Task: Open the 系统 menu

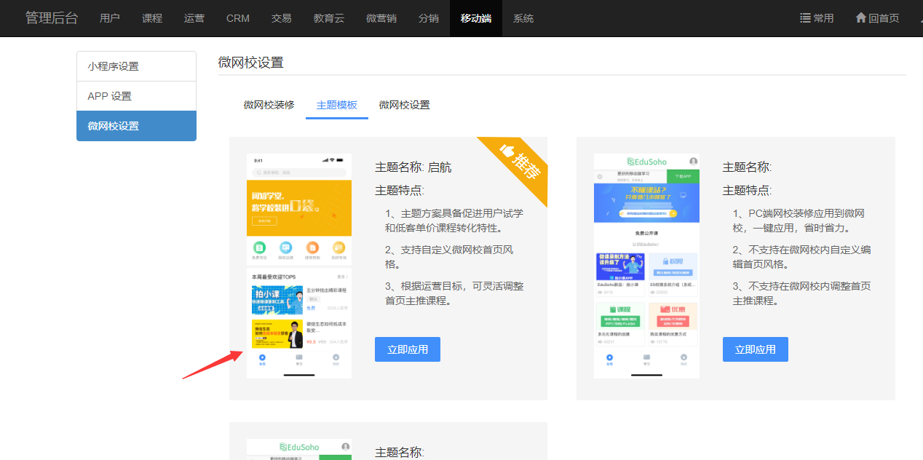Action: click(523, 18)
